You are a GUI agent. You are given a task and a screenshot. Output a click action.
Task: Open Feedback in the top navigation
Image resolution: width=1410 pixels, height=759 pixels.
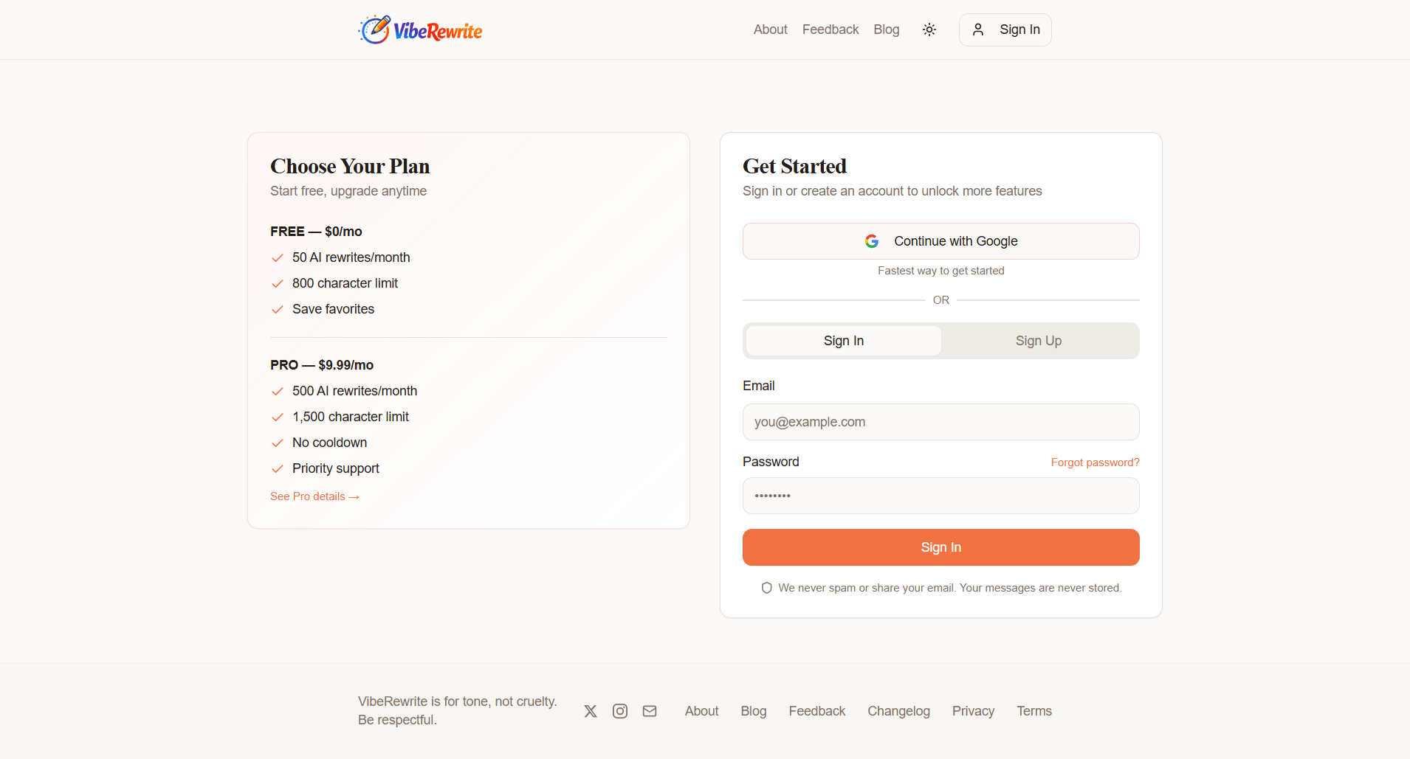(x=830, y=30)
